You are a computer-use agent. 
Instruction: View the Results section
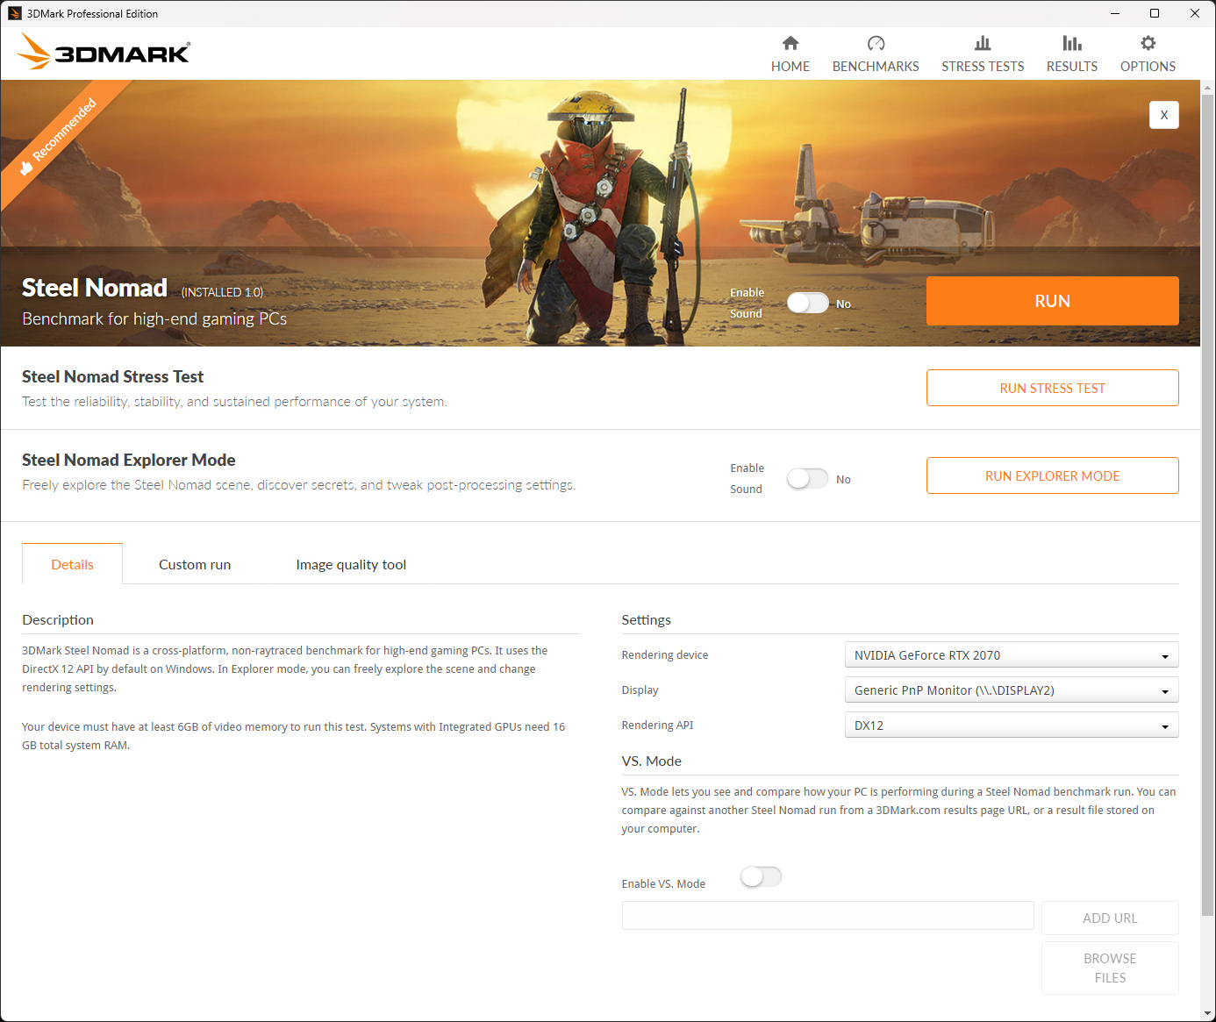(x=1071, y=54)
